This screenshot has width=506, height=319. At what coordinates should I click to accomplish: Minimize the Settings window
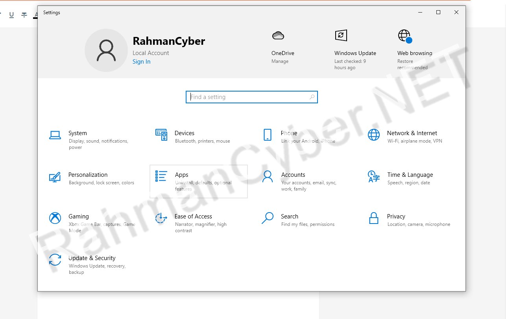tap(420, 13)
